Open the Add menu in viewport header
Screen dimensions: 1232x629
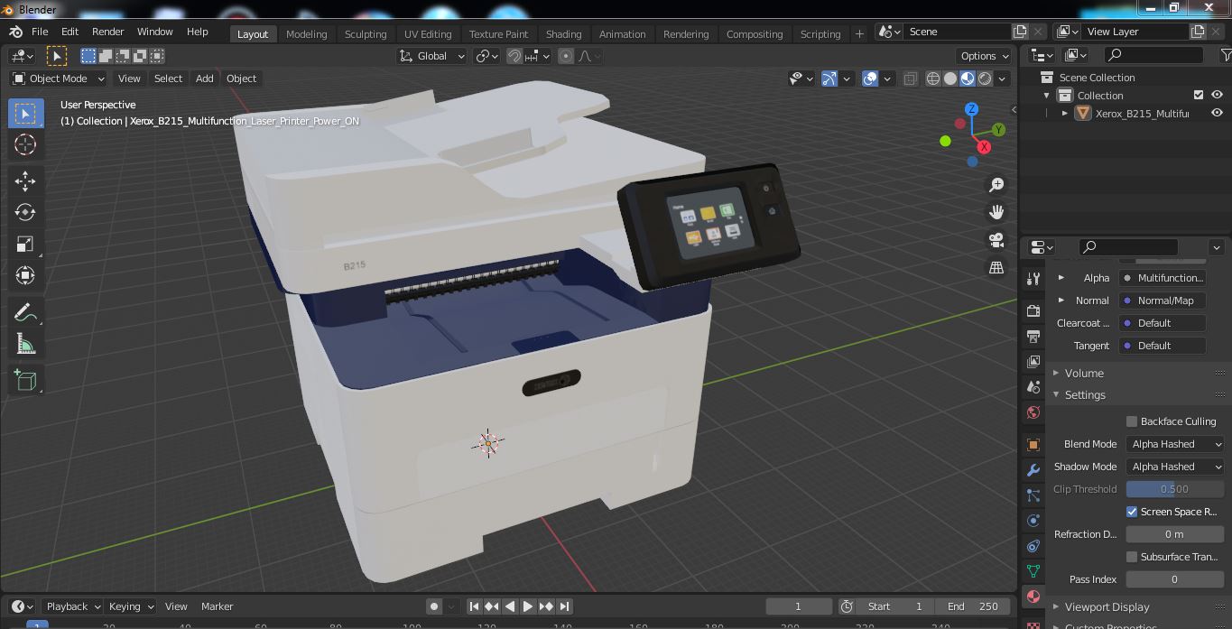[205, 79]
